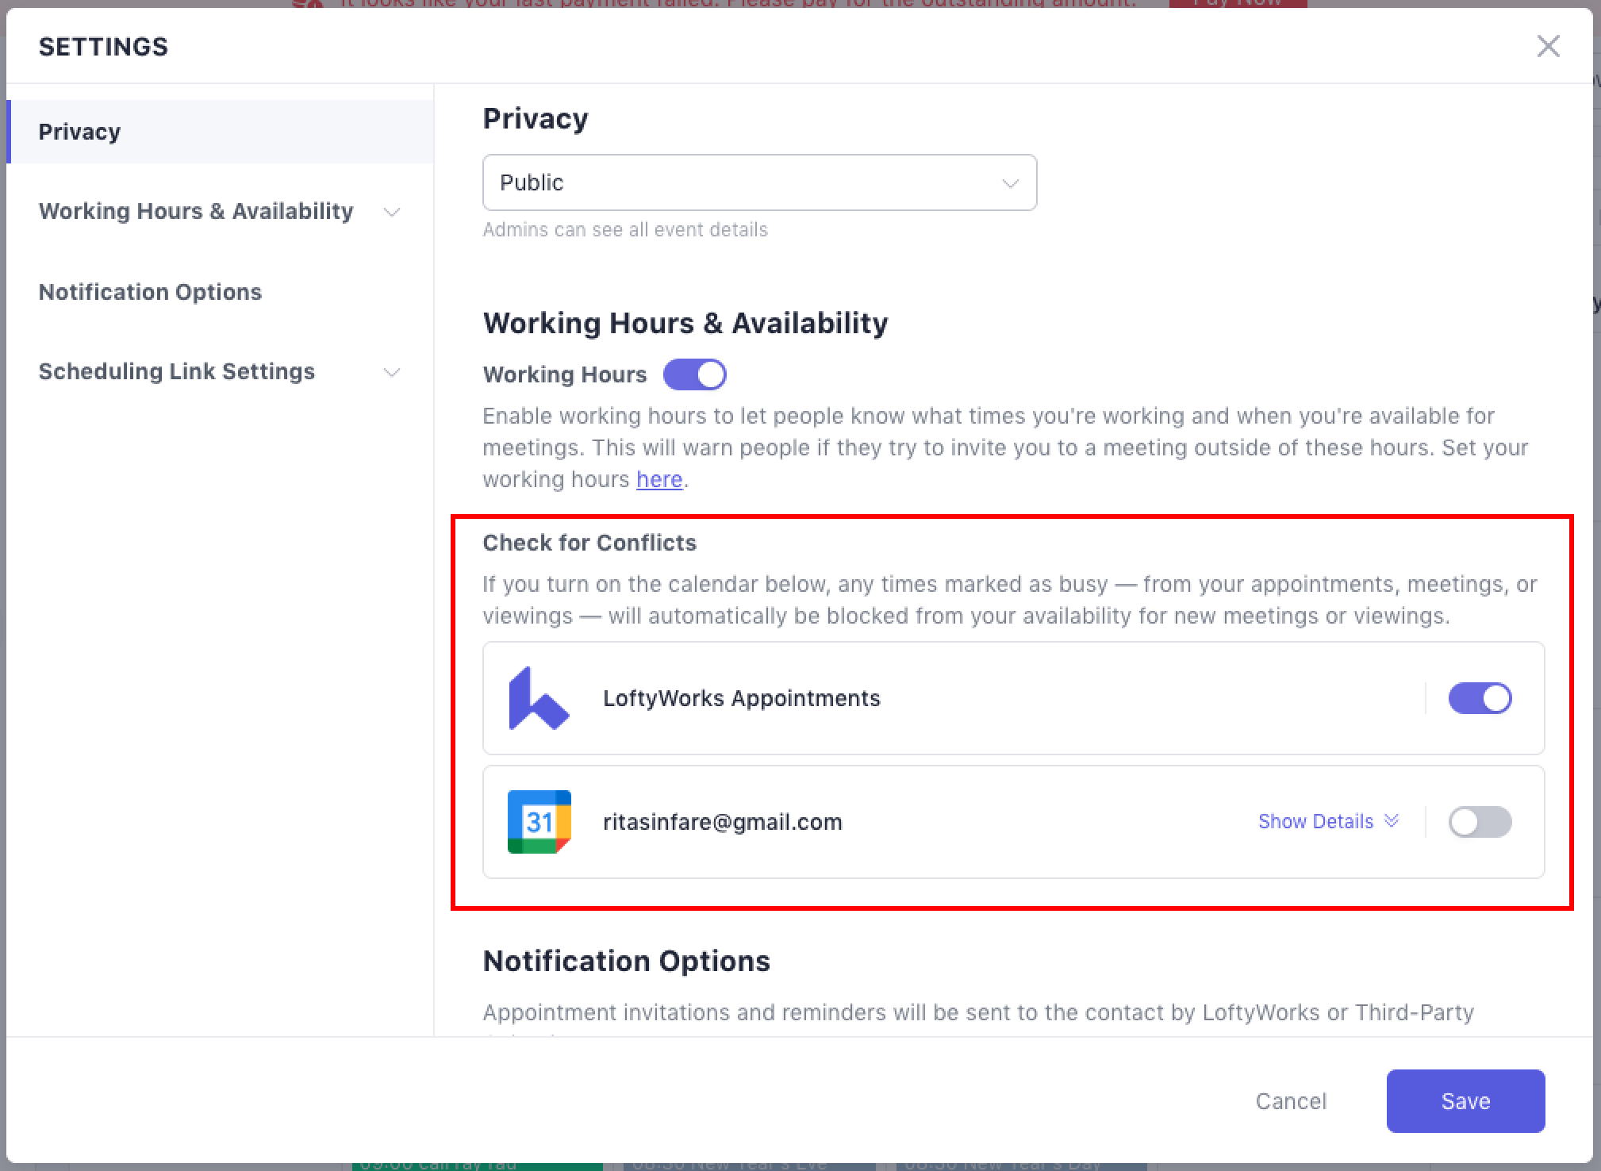Follow the 'here' working hours link

pos(659,480)
